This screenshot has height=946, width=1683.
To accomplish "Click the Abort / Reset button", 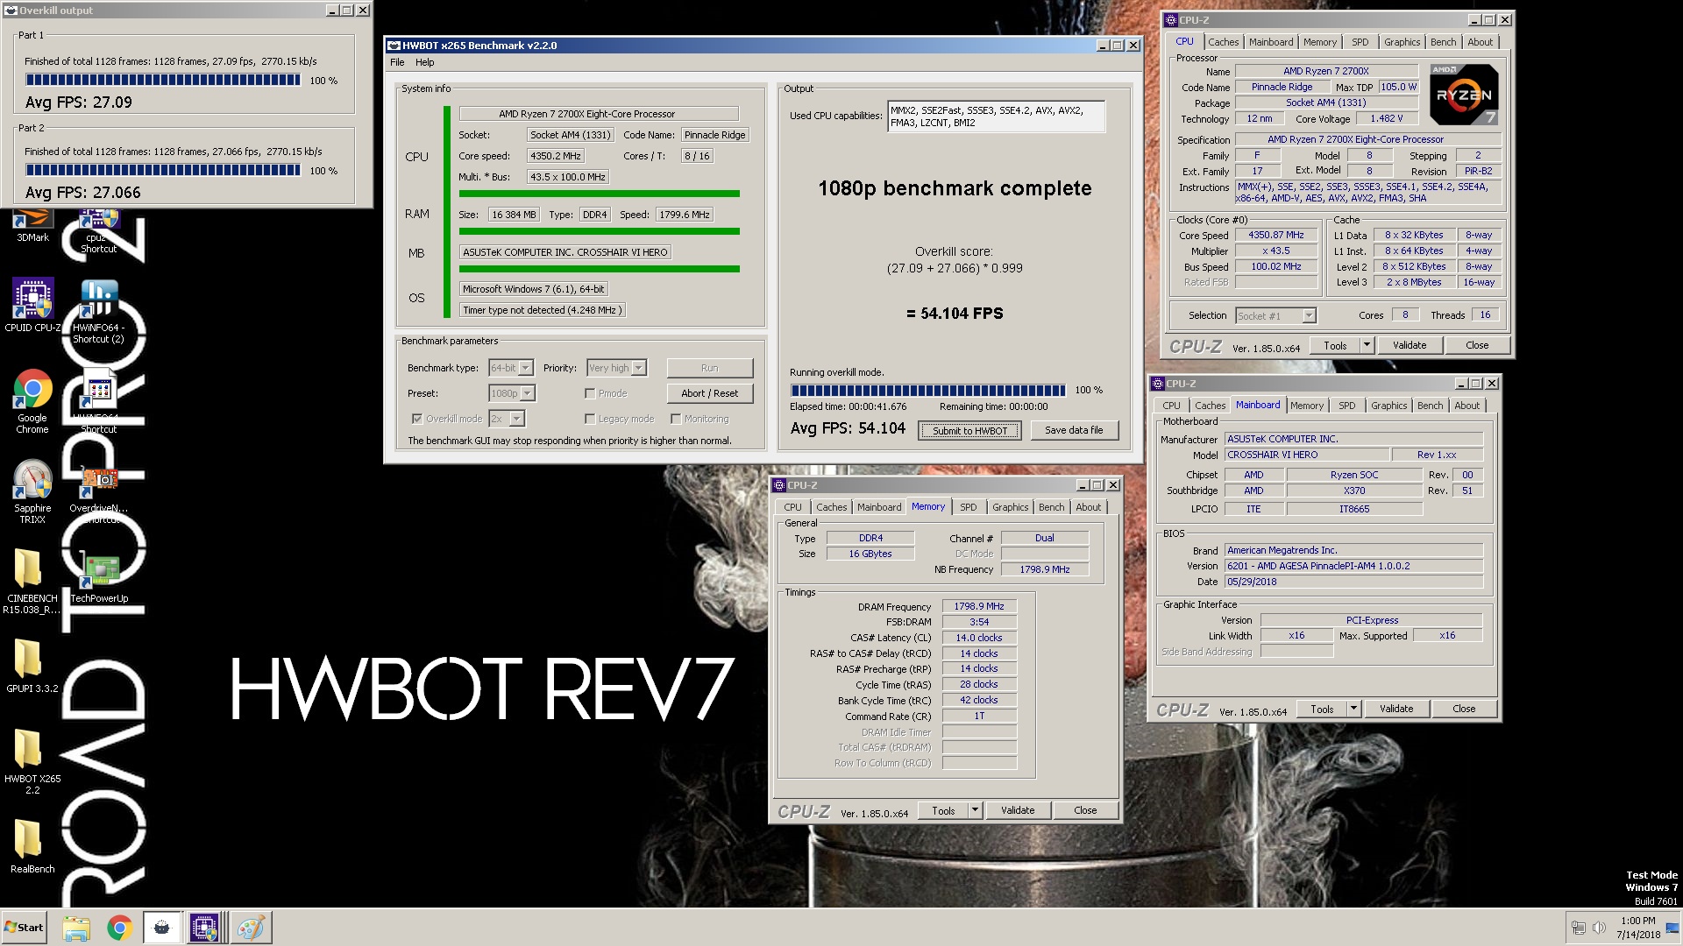I will coord(709,393).
